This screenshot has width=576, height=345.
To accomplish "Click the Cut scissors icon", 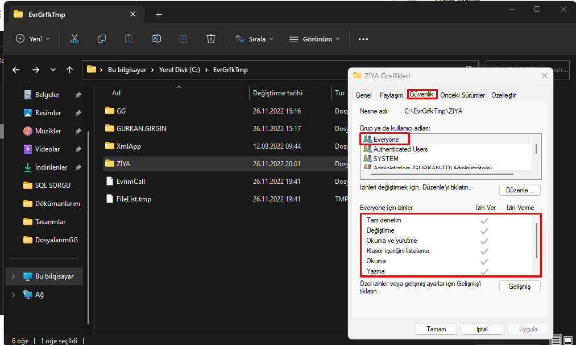I will [74, 39].
